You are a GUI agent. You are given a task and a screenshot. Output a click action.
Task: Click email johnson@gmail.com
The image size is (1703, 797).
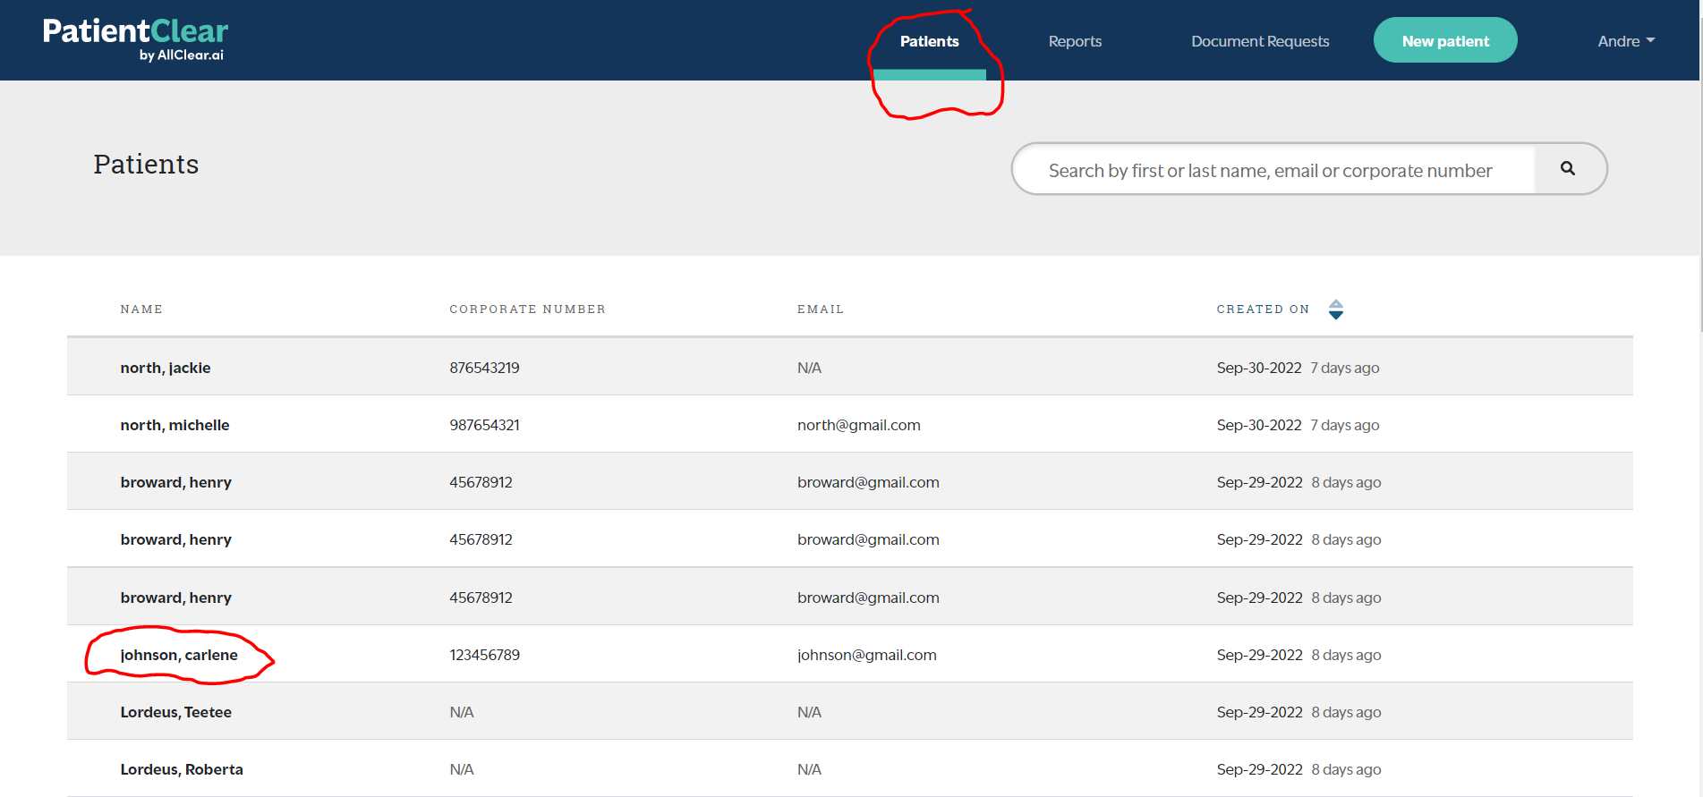pos(867,655)
